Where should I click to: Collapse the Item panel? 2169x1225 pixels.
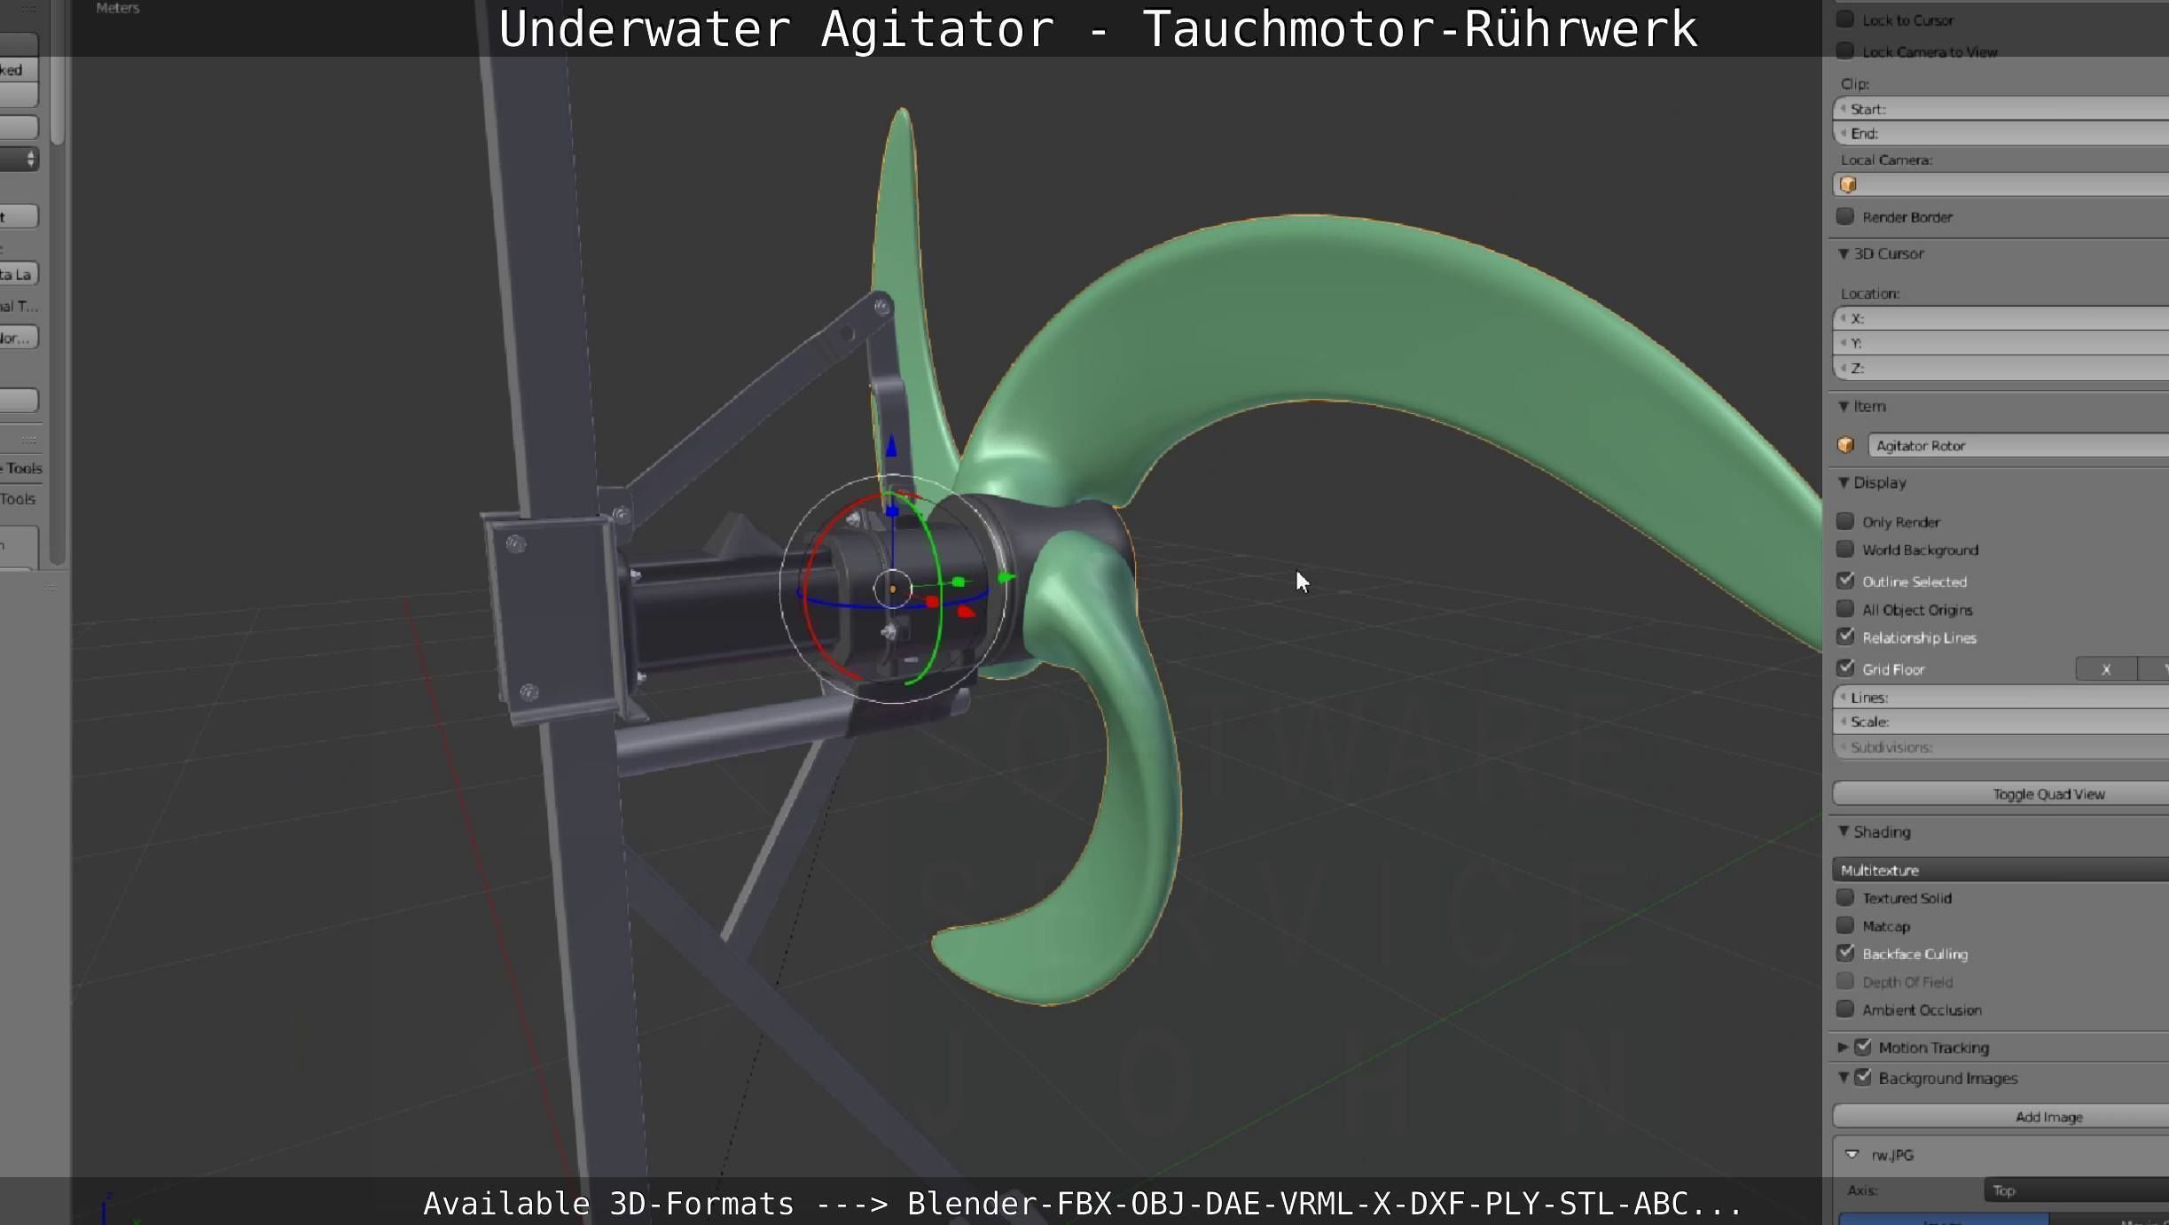[1844, 406]
